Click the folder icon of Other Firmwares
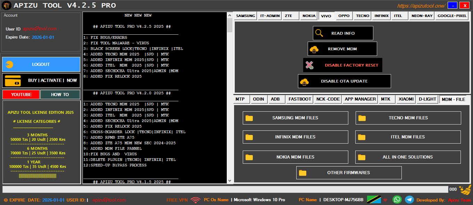 (x=303, y=173)
